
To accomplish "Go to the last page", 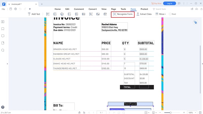I will (114, 112).
